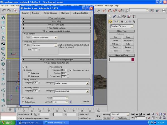Open the Utilities hammer panel tab
This screenshot has height=125, width=167.
[x=133, y=16]
